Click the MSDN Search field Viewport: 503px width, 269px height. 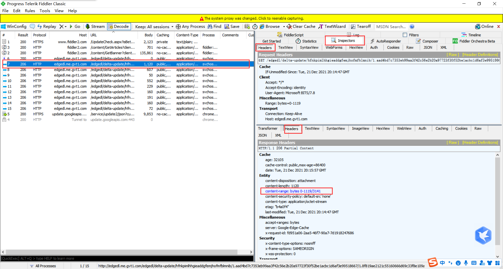(x=391, y=27)
